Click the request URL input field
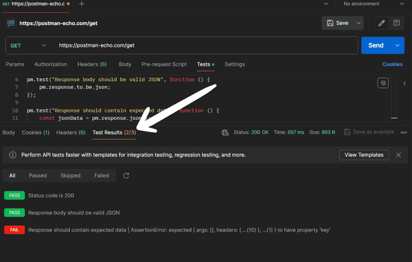This screenshot has height=262, width=412. tap(205, 46)
